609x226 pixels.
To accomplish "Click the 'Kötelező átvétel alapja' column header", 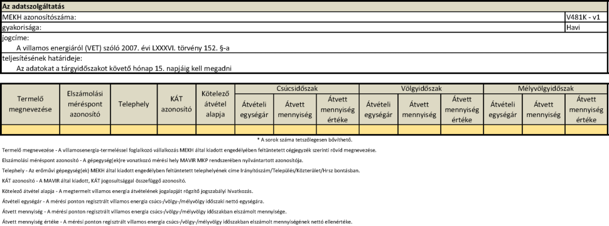I will coord(215,104).
